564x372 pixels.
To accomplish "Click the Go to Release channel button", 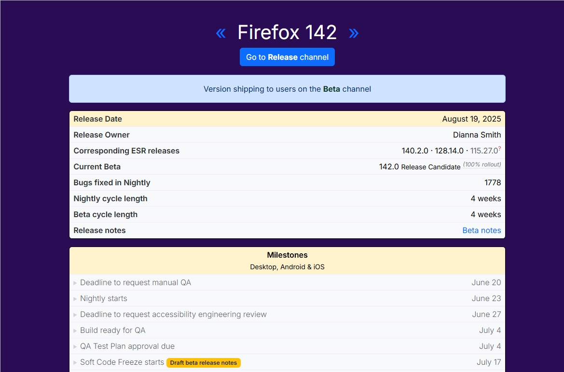I will point(287,56).
